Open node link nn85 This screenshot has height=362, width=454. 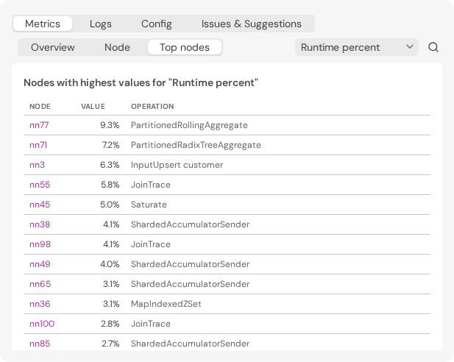coord(40,344)
